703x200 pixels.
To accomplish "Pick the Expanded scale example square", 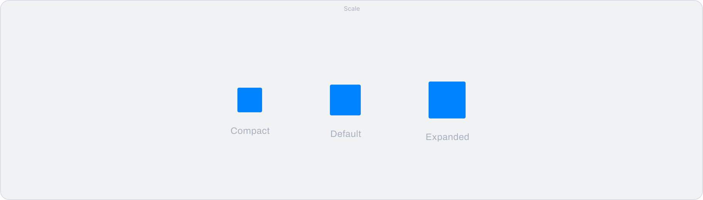I will 447,100.
